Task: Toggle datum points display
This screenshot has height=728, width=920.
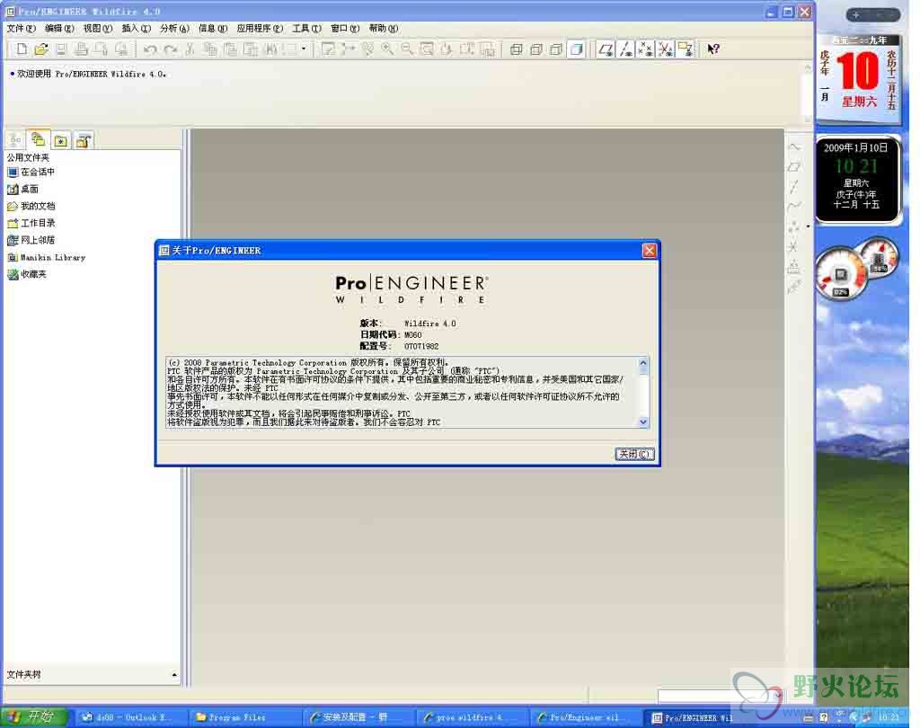Action: 645,49
